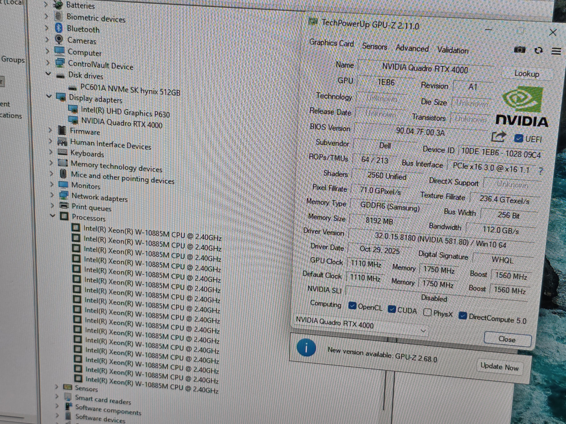Image resolution: width=566 pixels, height=424 pixels.
Task: Click the Bluetooth device category icon
Action: [59, 28]
